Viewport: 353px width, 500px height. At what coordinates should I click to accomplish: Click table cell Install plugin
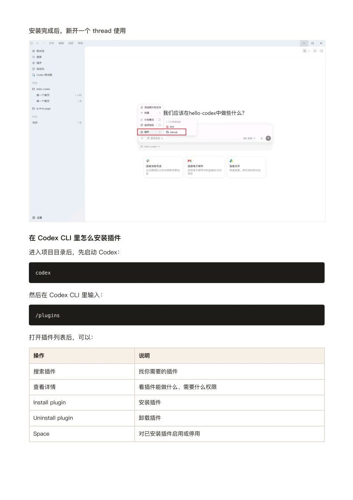tap(82, 402)
